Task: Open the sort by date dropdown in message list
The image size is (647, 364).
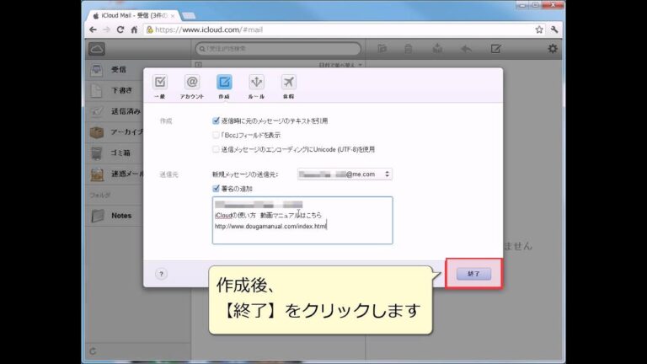Action: coord(340,65)
